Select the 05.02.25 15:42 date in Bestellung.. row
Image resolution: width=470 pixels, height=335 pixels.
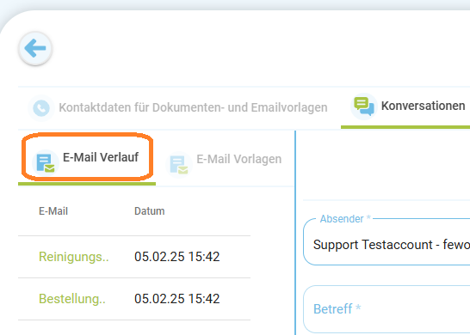176,299
